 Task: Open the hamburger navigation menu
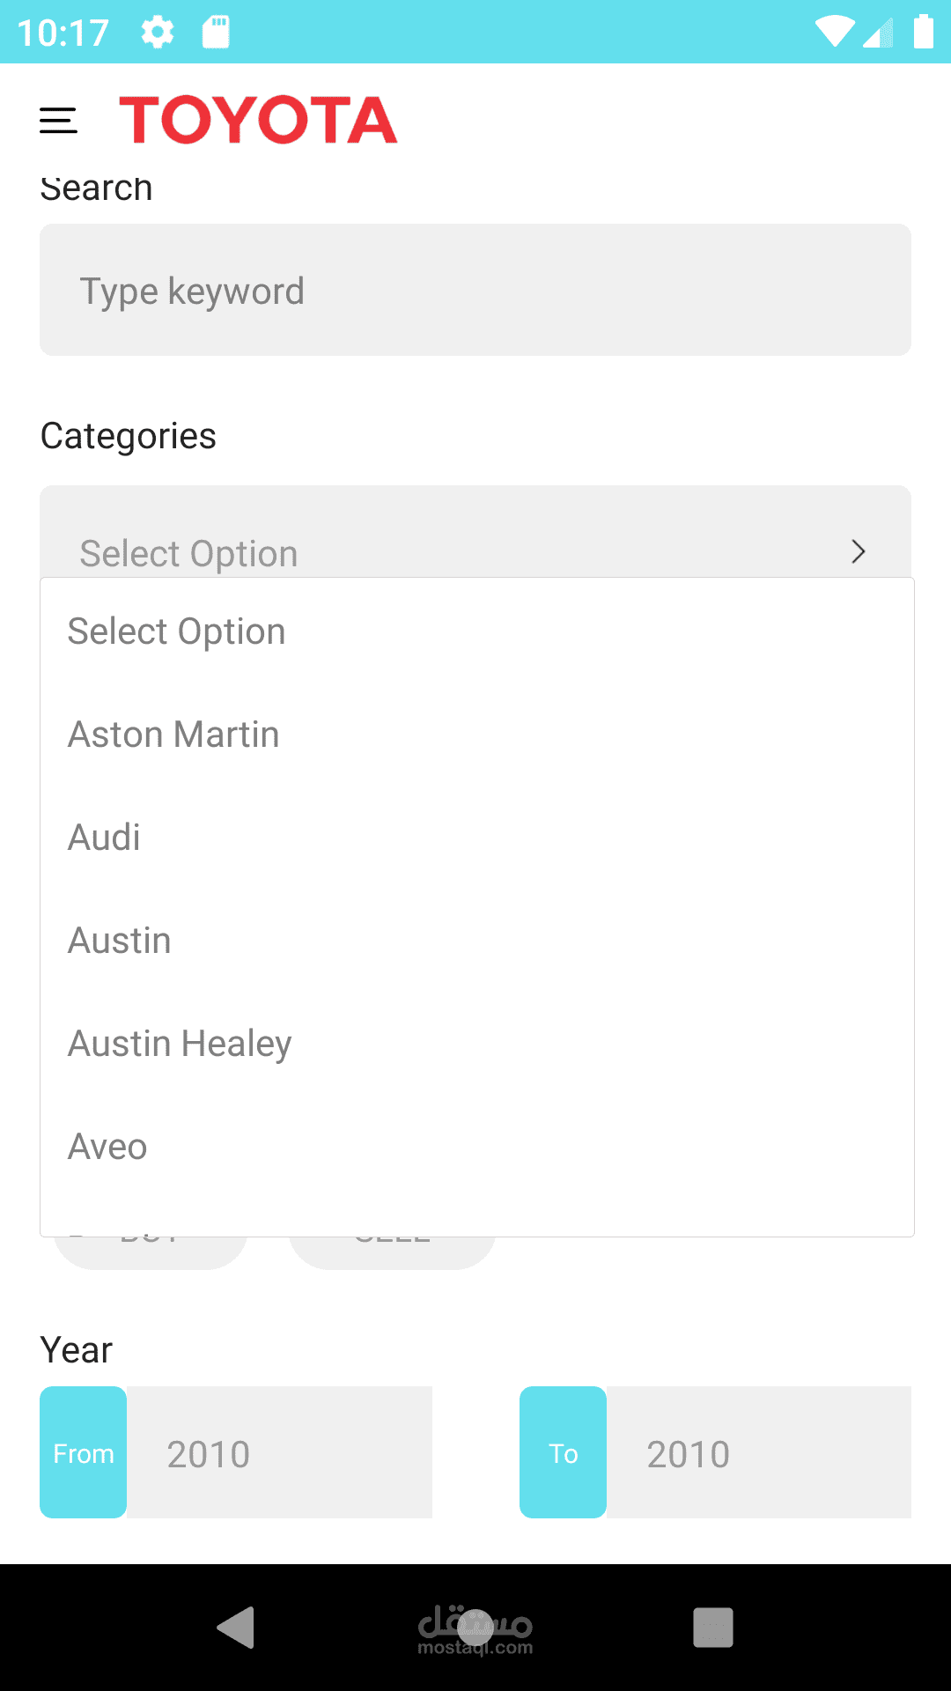click(58, 121)
